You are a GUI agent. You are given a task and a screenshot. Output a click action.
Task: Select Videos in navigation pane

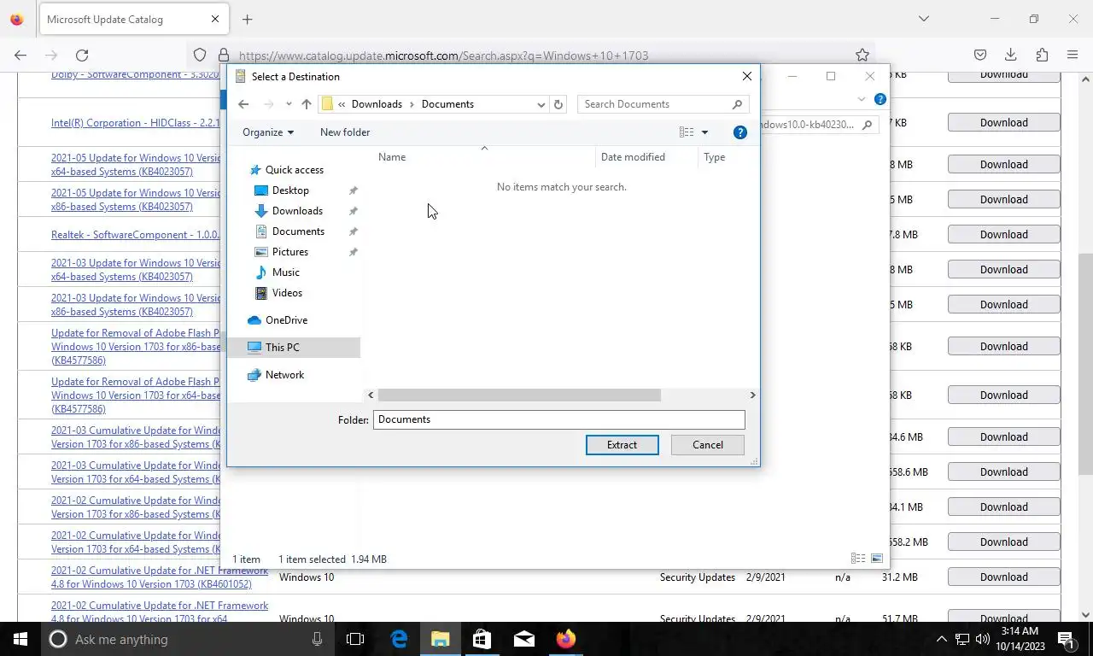(287, 293)
